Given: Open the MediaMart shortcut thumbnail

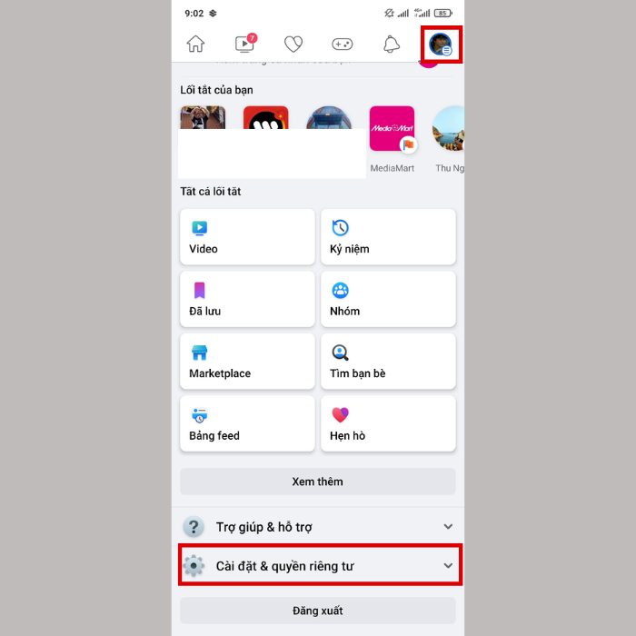Looking at the screenshot, I should (393, 129).
